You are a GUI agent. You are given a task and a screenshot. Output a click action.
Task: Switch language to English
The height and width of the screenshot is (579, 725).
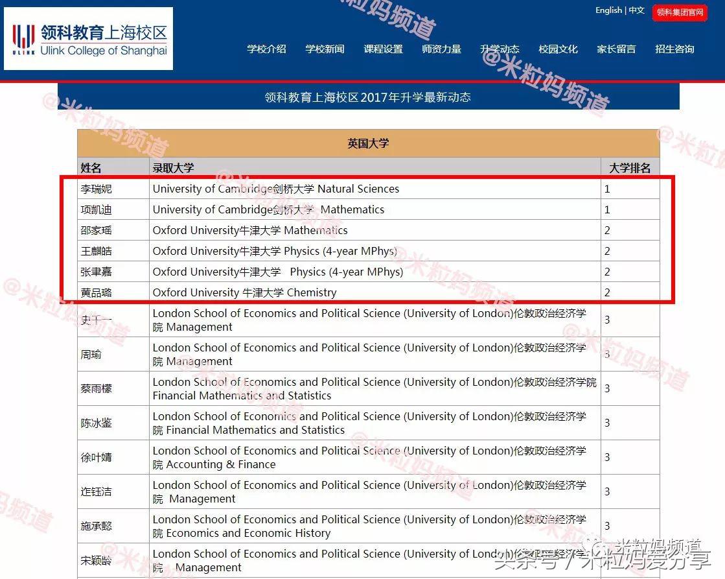608,10
